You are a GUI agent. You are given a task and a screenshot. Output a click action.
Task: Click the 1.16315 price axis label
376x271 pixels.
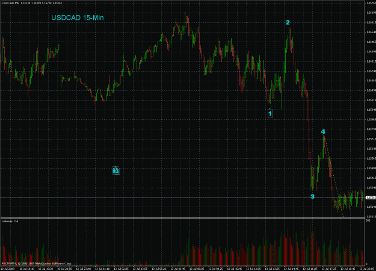(x=371, y=61)
